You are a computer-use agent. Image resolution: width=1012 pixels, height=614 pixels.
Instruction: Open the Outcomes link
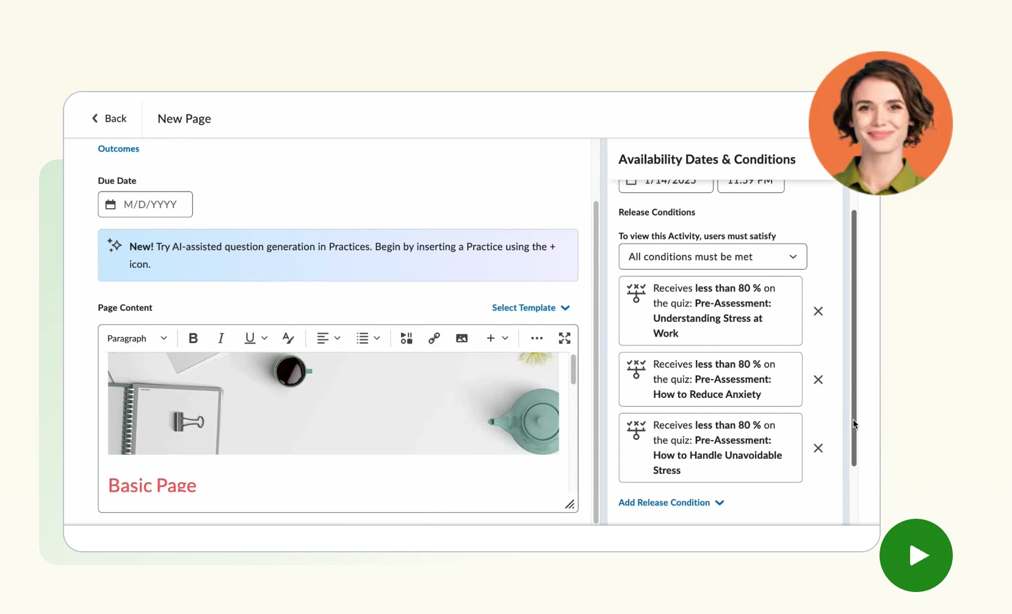point(118,149)
